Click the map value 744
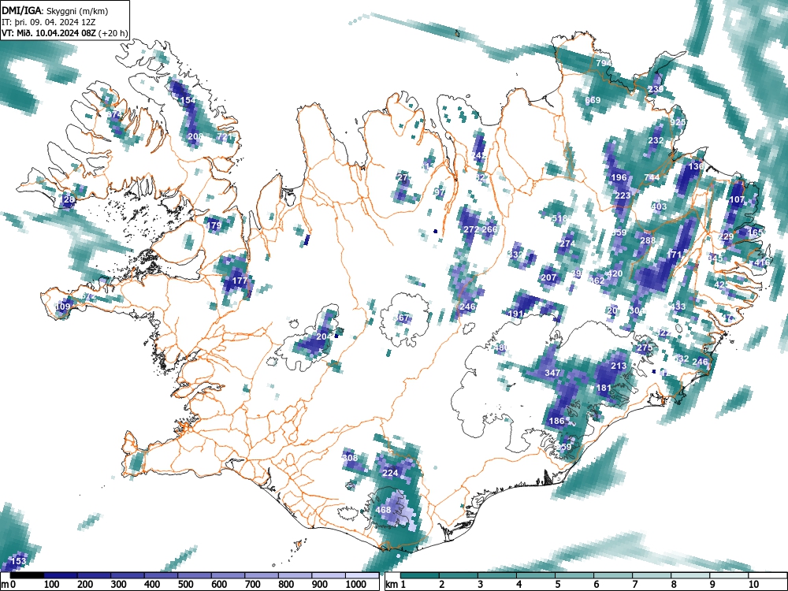Screen dimensions: 788x591 click(x=652, y=177)
